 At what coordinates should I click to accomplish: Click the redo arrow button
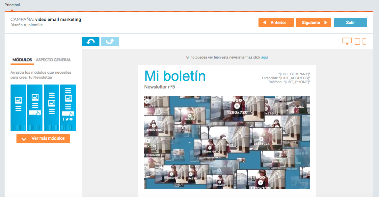pyautogui.click(x=110, y=42)
